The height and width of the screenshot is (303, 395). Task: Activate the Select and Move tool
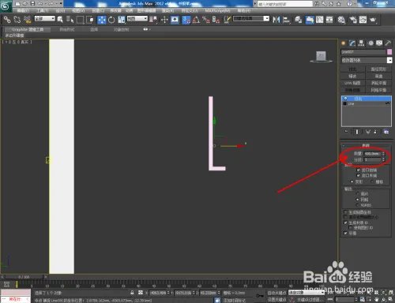102,20
